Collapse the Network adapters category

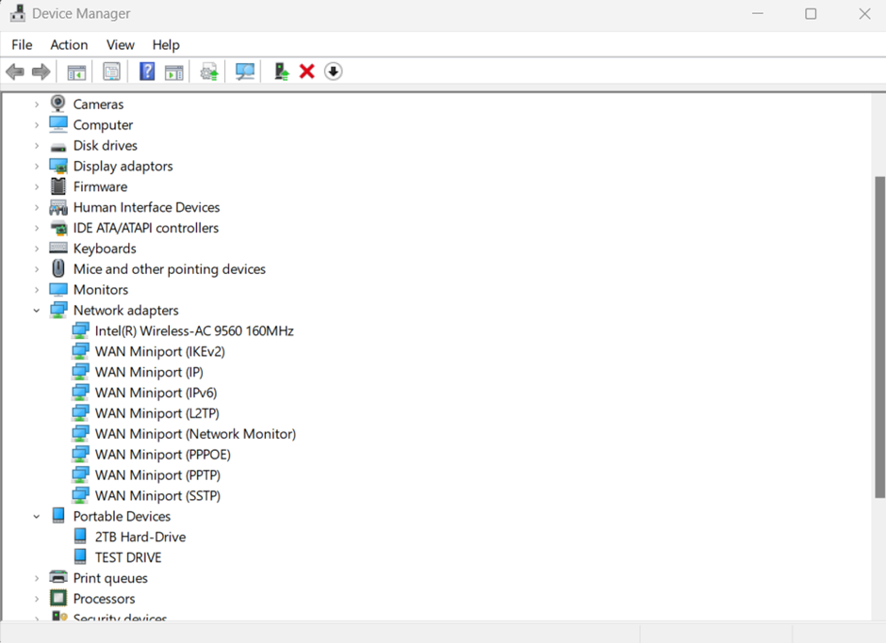coord(37,310)
